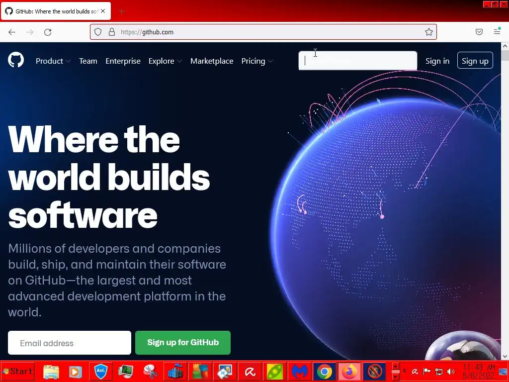The width and height of the screenshot is (509, 382).
Task: Click the browser URL address bar
Action: tap(263, 32)
